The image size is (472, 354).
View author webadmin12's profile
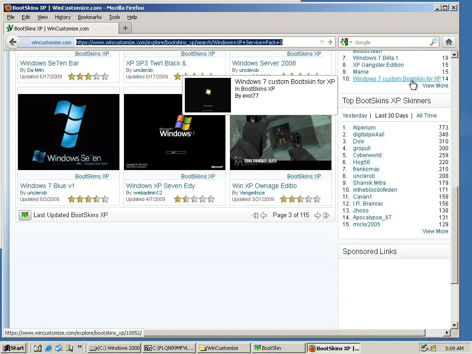pyautogui.click(x=147, y=193)
